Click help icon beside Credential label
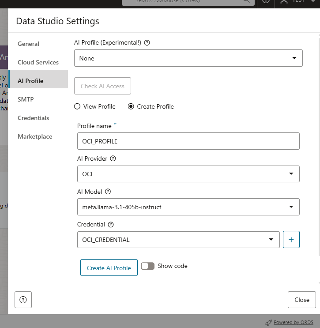Image resolution: width=320 pixels, height=328 pixels. (x=111, y=224)
